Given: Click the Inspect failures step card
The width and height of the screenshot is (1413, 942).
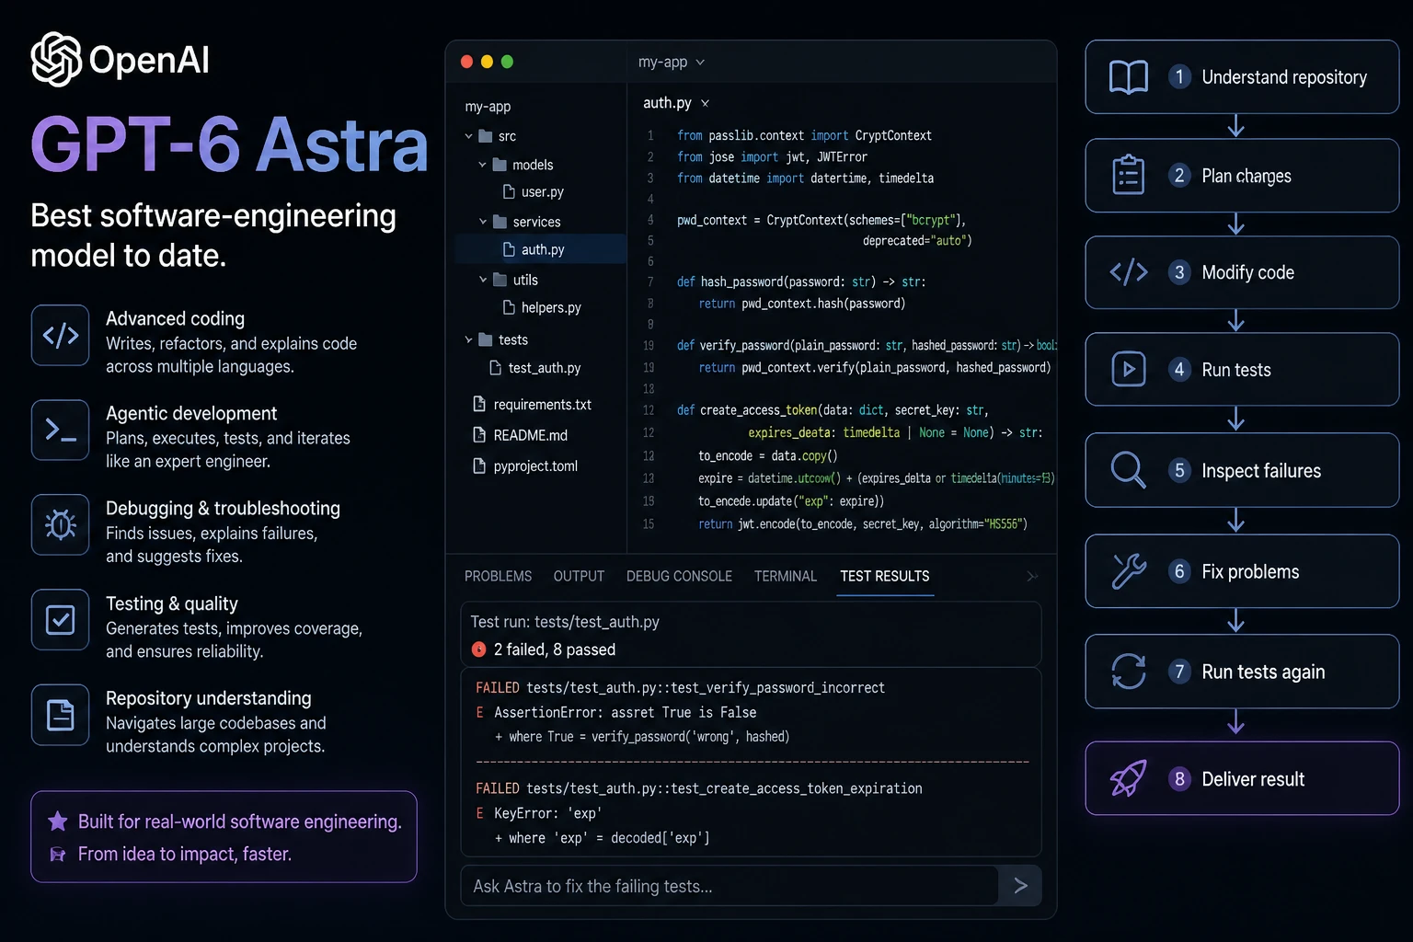Looking at the screenshot, I should pos(1242,470).
